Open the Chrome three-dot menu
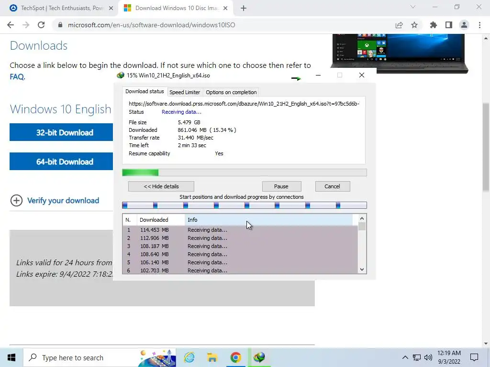The width and height of the screenshot is (490, 367). click(x=479, y=25)
